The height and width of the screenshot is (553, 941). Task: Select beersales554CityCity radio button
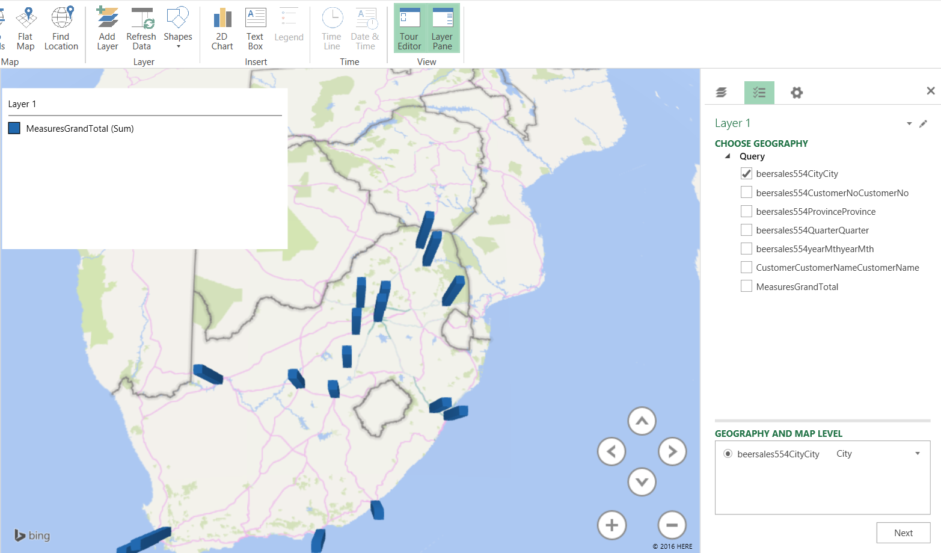pyautogui.click(x=728, y=454)
